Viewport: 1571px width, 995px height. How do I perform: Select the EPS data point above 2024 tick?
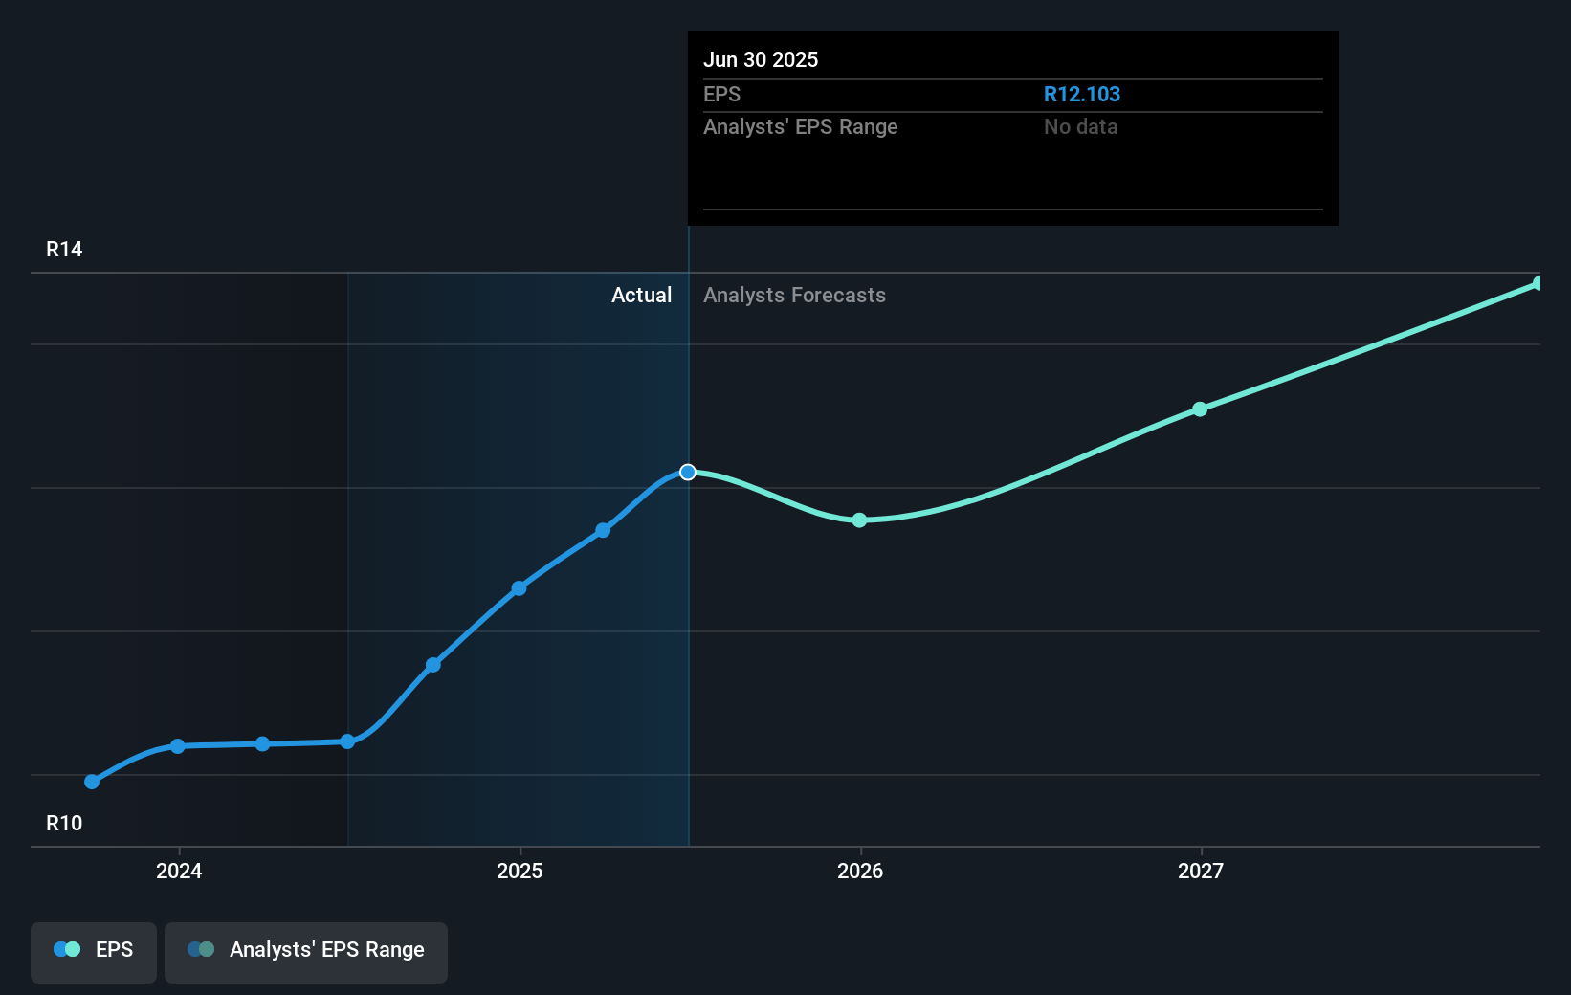pyautogui.click(x=178, y=746)
